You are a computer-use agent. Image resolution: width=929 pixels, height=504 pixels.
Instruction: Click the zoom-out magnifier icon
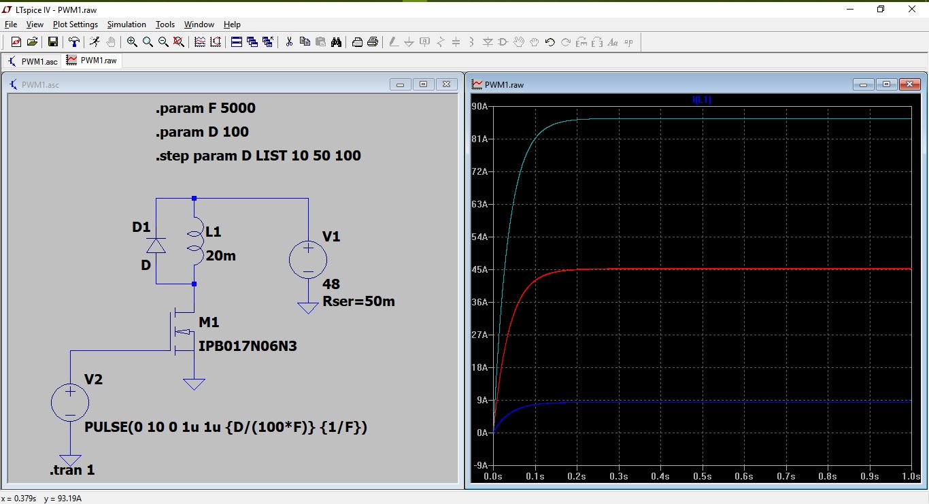click(x=163, y=42)
